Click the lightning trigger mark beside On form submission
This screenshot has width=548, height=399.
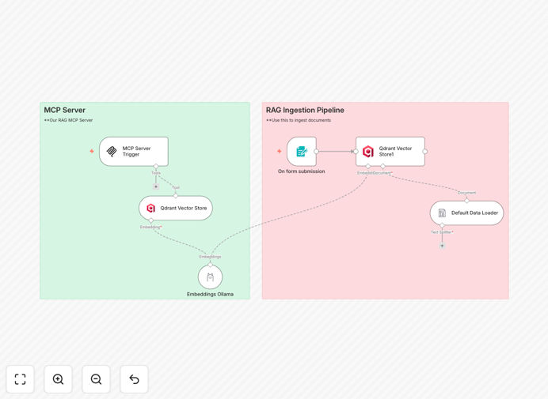click(x=280, y=151)
